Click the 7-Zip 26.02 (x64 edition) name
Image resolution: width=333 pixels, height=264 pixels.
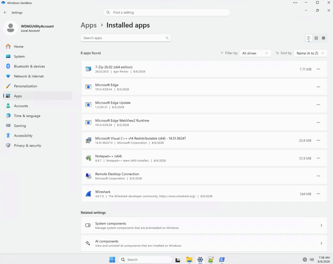(x=114, y=67)
